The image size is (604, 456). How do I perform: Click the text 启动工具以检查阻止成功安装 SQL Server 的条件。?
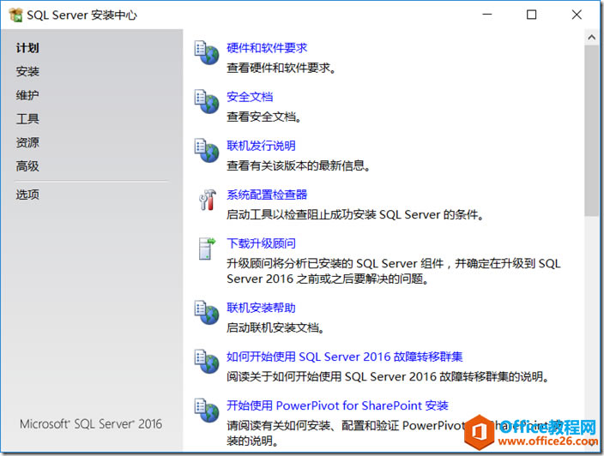coord(355,215)
